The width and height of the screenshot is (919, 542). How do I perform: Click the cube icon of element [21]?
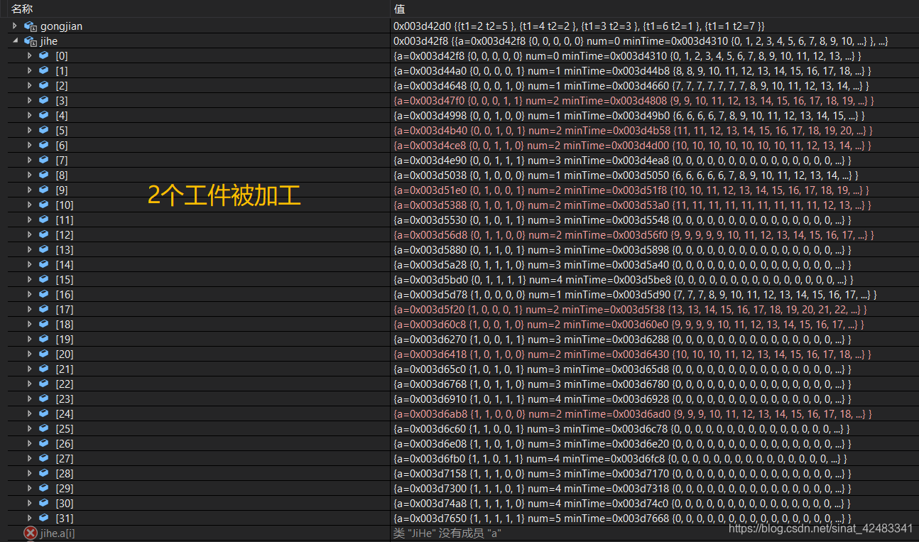[44, 369]
